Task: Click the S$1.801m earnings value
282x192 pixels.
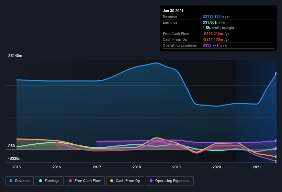Action: coord(211,22)
